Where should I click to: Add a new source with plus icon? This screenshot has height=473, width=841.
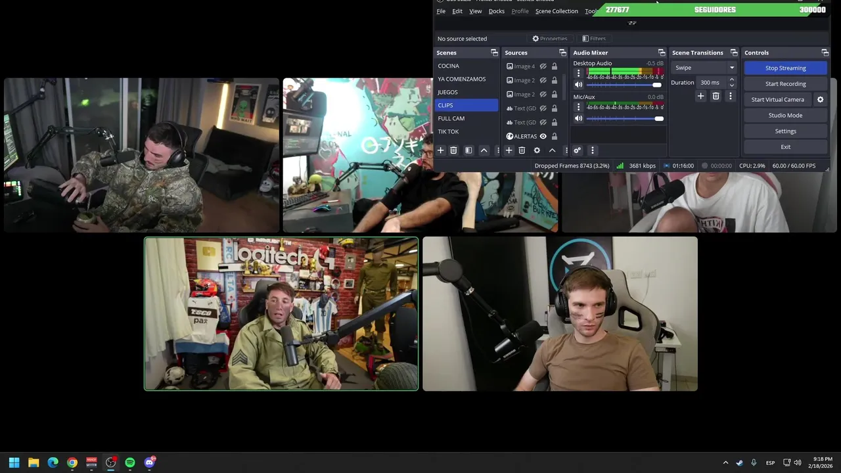point(509,150)
